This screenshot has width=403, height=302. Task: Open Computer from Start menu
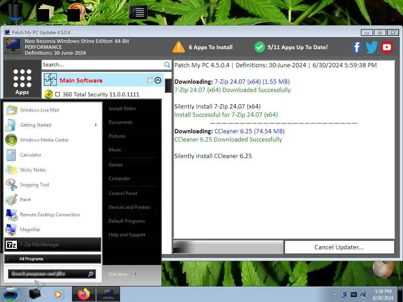(119, 179)
